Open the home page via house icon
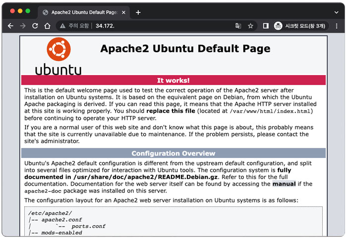The image size is (347, 238). tap(47, 26)
